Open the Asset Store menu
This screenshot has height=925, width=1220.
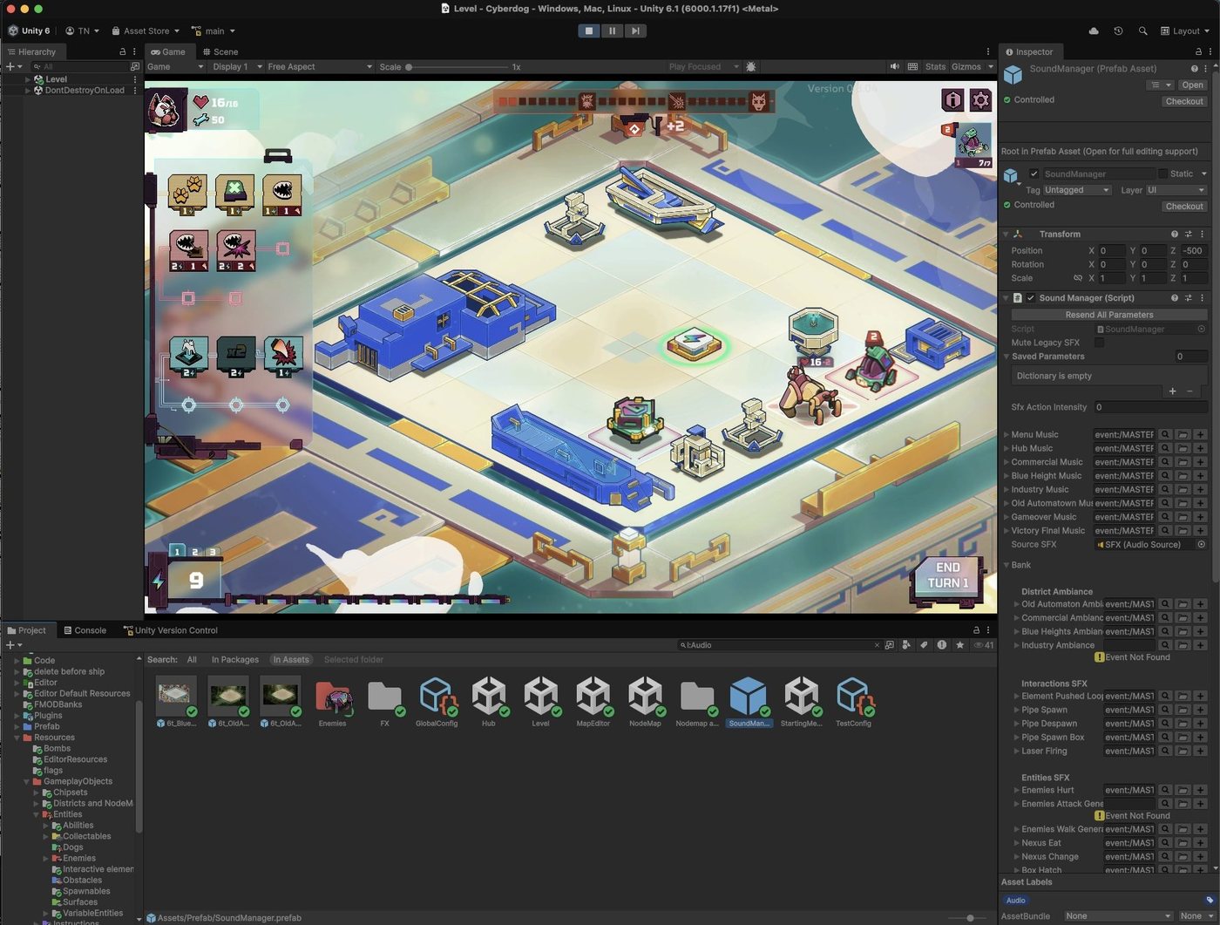146,31
